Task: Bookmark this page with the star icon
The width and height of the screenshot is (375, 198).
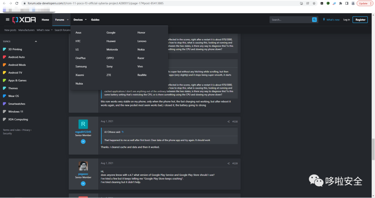Action: [x=314, y=3]
